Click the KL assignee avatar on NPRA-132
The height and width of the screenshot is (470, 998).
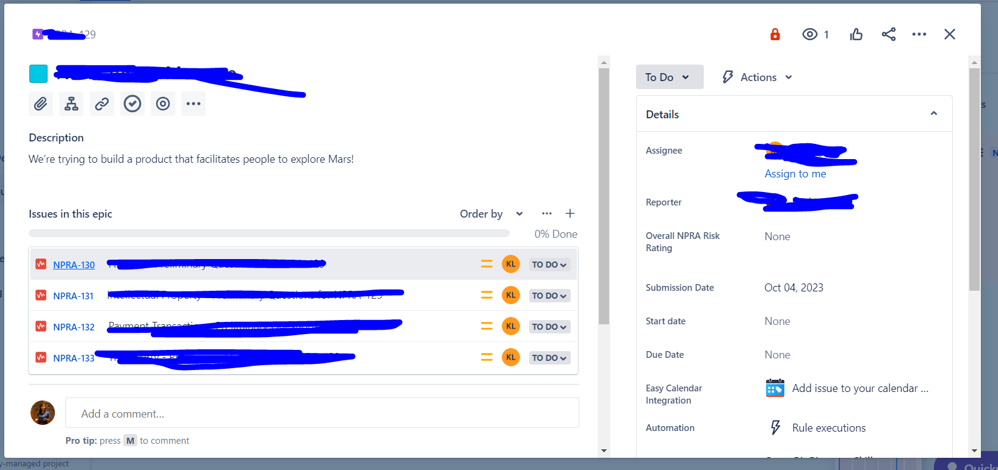click(x=511, y=326)
